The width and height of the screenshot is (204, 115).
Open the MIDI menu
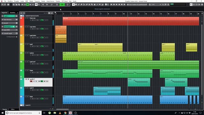27,1
